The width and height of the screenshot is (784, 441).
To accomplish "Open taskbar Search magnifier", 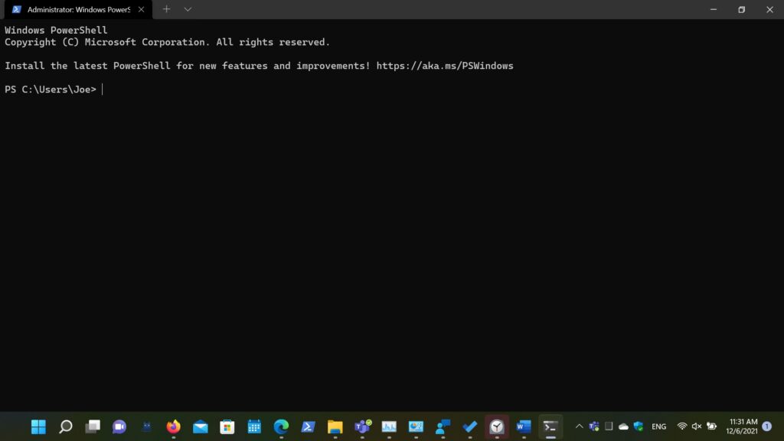I will [66, 426].
